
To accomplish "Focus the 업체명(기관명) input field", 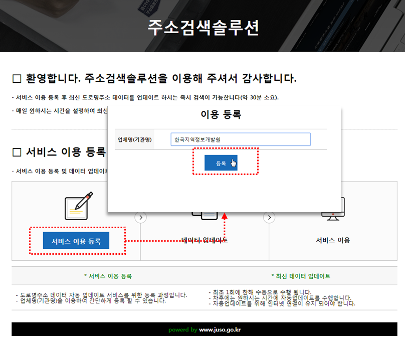I will (x=241, y=139).
